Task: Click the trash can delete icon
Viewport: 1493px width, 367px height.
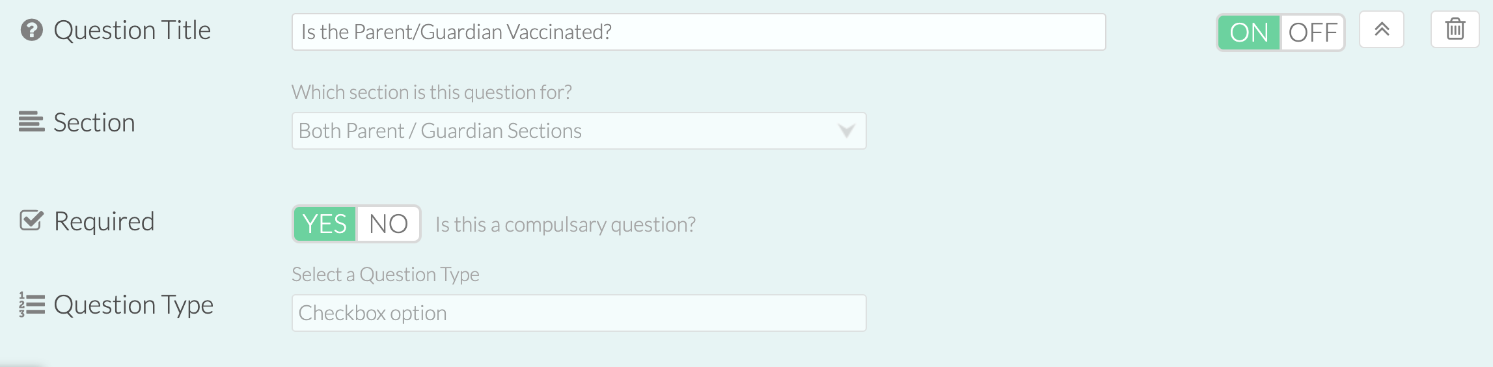Action: pyautogui.click(x=1455, y=29)
